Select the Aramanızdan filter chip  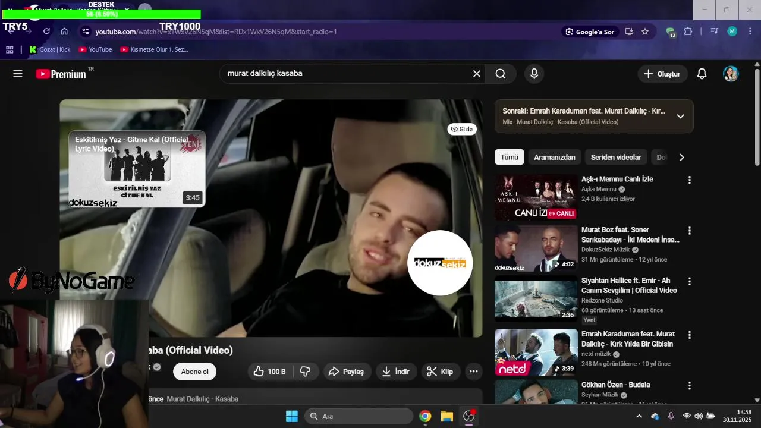[555, 157]
